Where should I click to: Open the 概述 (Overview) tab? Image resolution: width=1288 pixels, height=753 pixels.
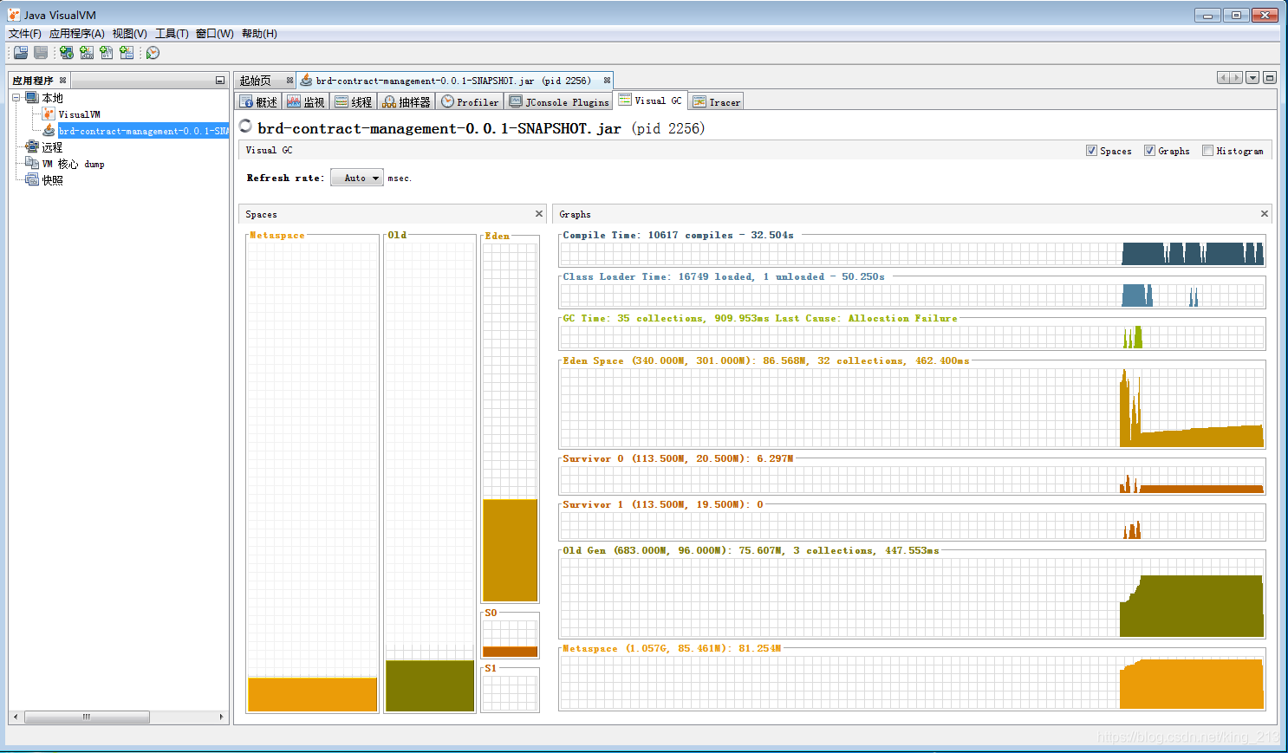(x=258, y=101)
